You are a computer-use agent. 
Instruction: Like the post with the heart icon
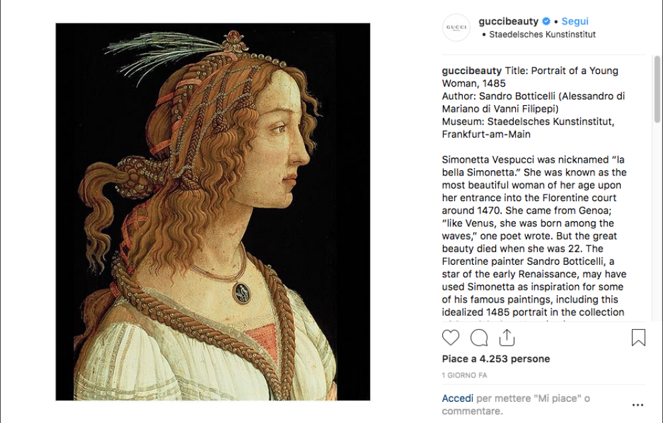(451, 338)
